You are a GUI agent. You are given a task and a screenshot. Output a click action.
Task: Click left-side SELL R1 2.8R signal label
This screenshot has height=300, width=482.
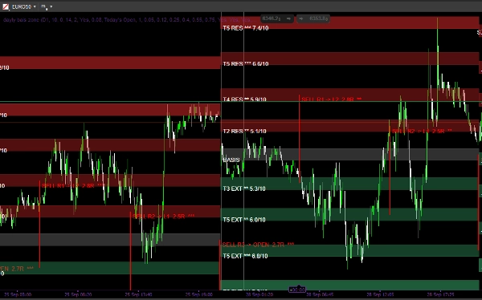tap(72, 186)
